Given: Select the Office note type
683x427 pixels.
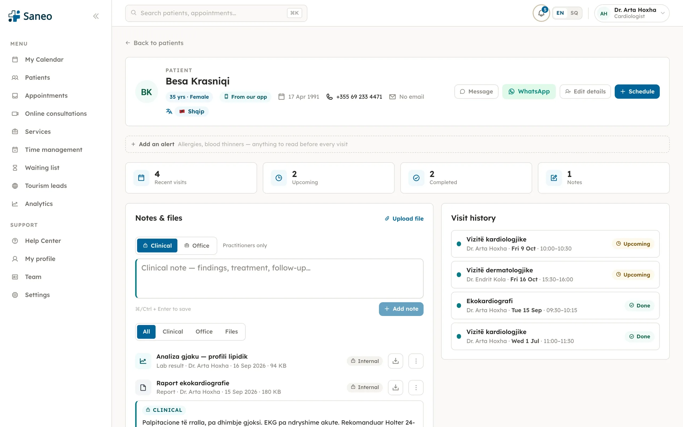Looking at the screenshot, I should tap(197, 246).
